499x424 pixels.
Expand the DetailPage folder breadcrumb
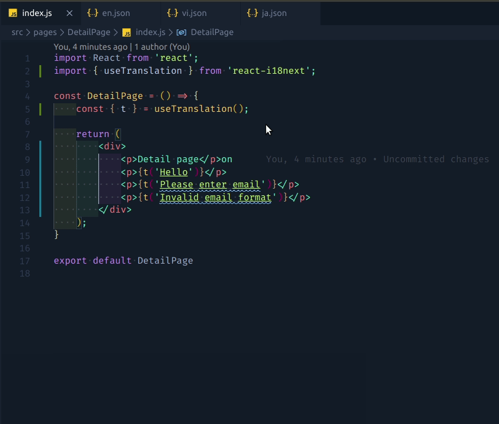click(88, 32)
